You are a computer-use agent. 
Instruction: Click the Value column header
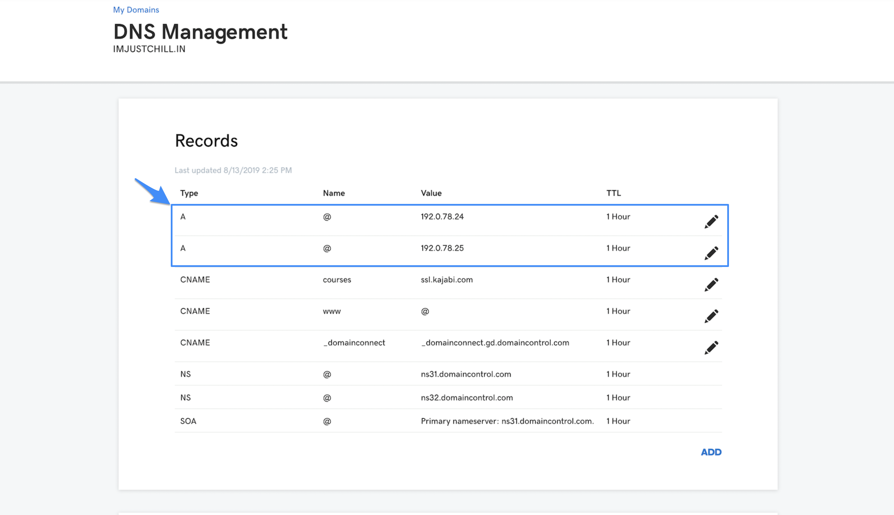431,193
